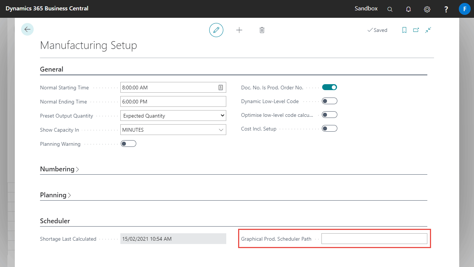
Task: Click the Normal Ending Time field
Action: coord(173,102)
